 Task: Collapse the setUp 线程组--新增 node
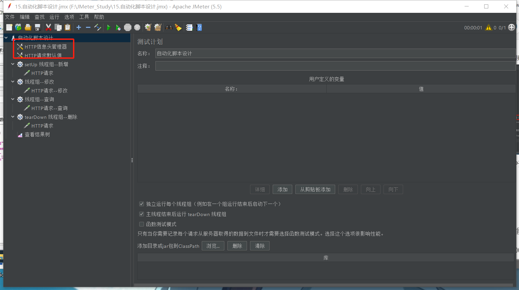pos(13,64)
